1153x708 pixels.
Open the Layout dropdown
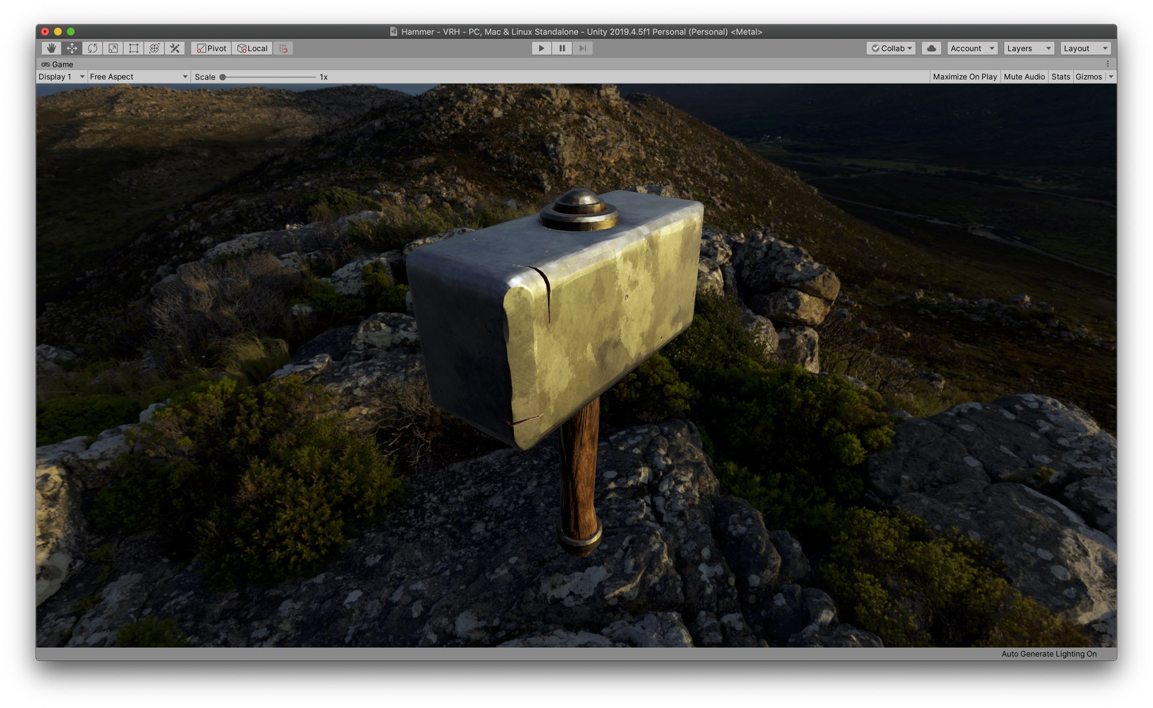coord(1085,49)
